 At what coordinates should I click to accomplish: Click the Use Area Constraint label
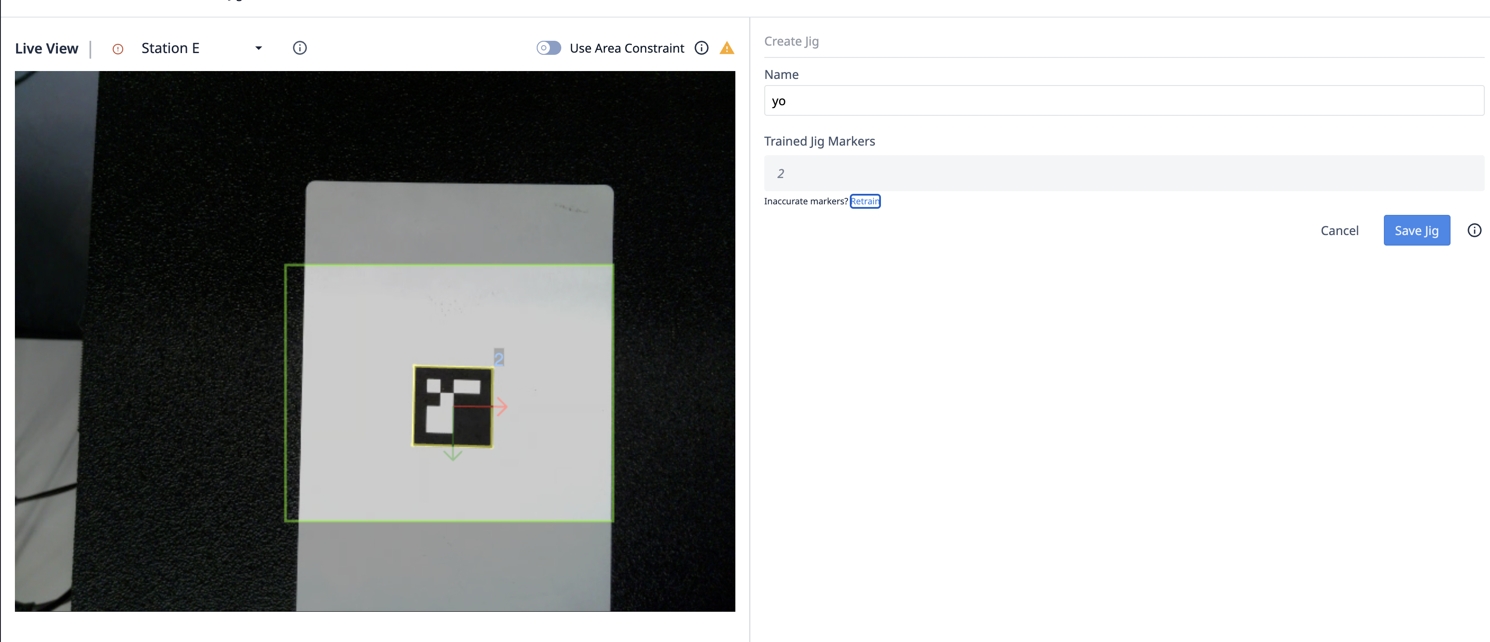coord(627,49)
